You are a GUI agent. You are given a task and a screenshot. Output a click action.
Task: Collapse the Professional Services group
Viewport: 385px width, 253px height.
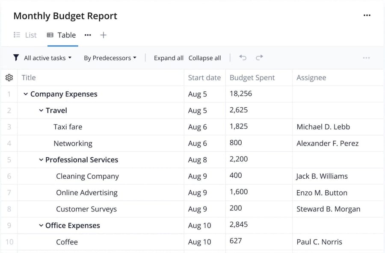coord(40,159)
